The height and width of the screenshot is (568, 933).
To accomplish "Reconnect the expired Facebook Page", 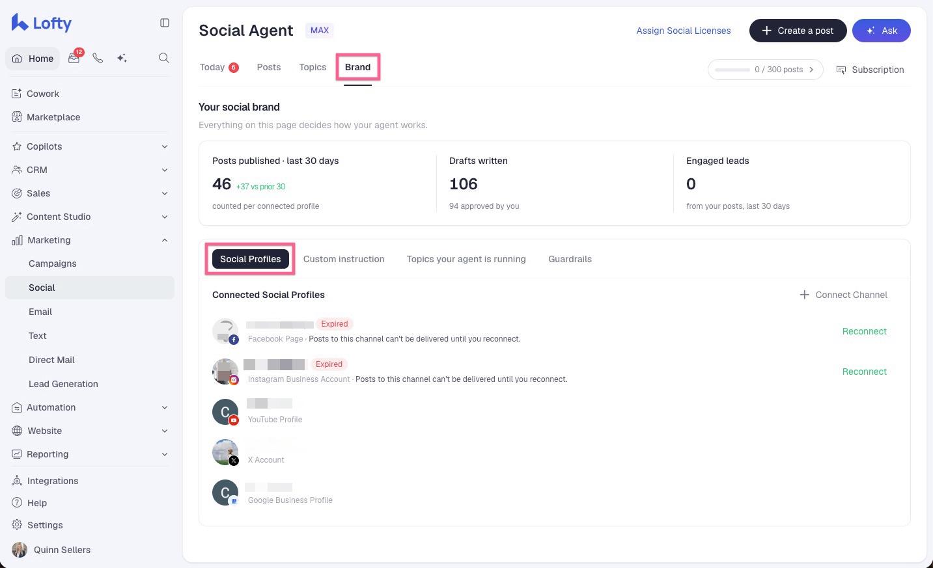I will click(864, 331).
